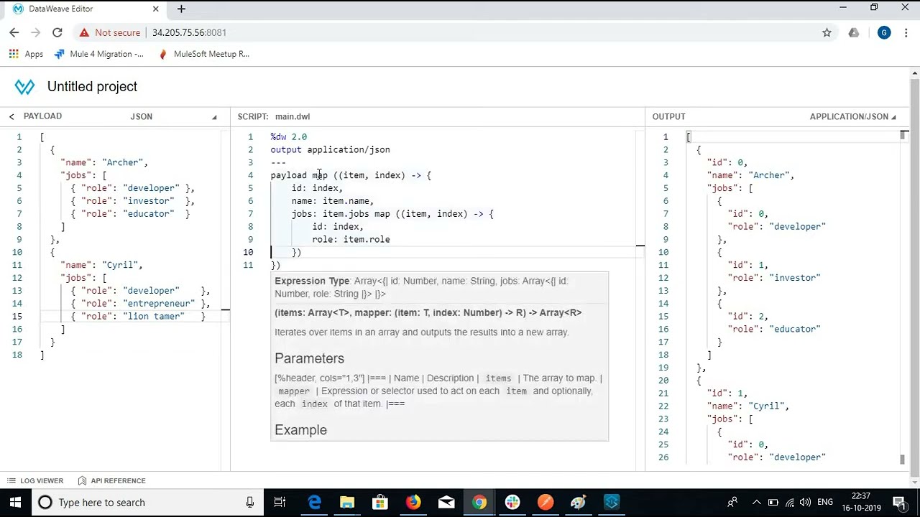Open the JSON payload format dropdown arrow

214,117
